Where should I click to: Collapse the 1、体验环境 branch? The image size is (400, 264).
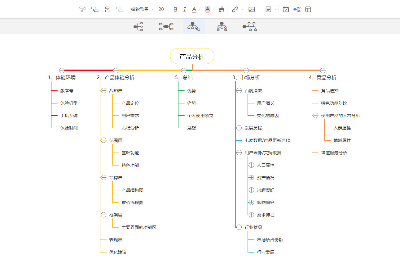[x=62, y=71]
